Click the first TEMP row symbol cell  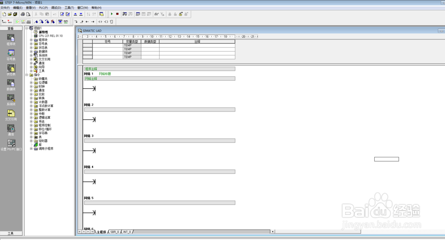coord(108,45)
